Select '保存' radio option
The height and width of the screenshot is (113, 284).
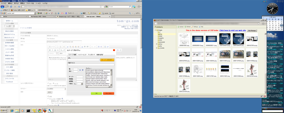[x=48, y=96]
